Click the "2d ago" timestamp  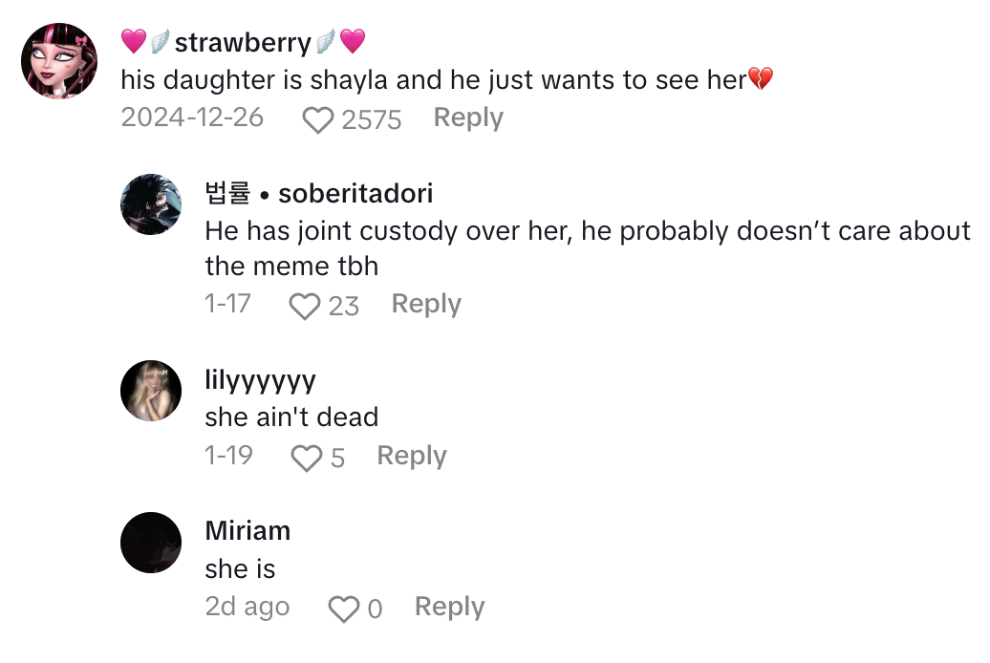pyautogui.click(x=247, y=607)
